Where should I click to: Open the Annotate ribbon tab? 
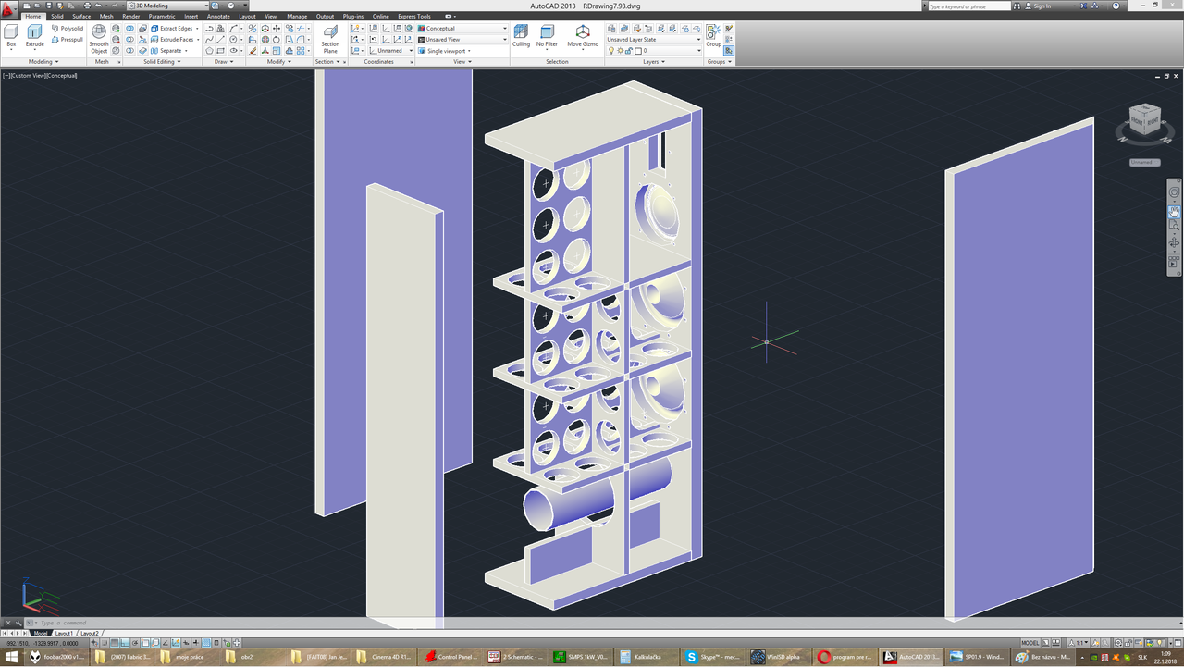point(218,17)
